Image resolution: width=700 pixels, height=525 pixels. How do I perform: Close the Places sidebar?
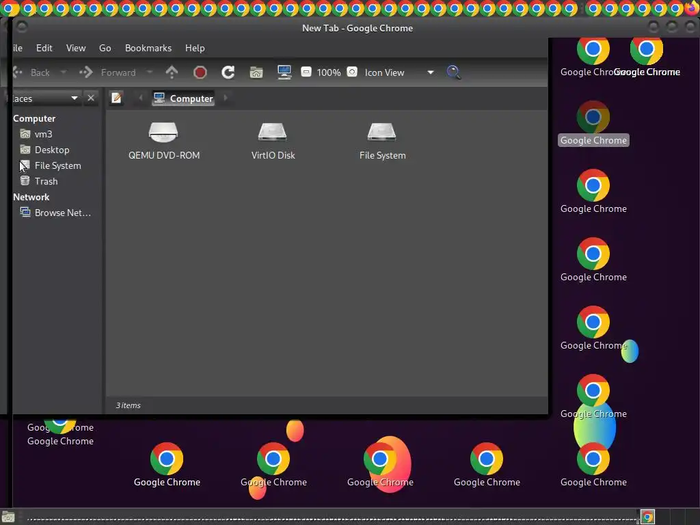[x=91, y=98]
